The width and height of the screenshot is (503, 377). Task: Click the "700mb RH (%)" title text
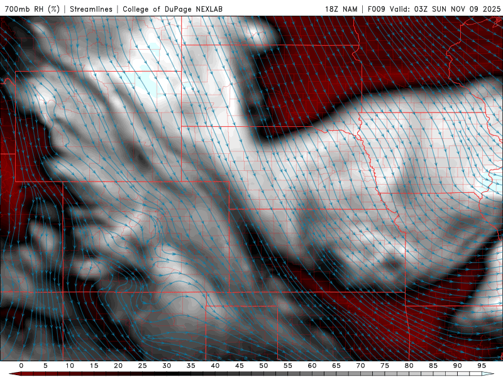[32, 9]
